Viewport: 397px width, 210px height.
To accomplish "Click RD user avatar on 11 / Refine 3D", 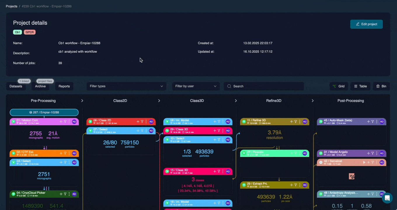I will click(305, 122).
